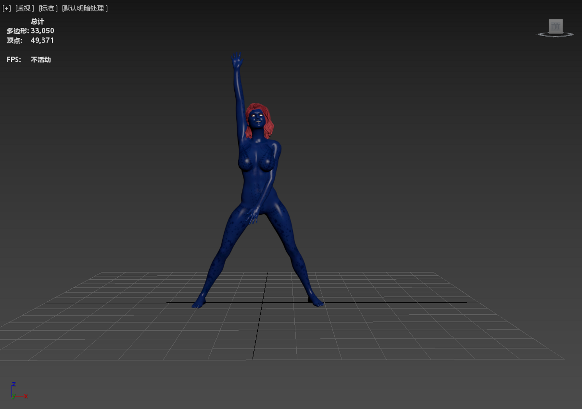Viewport: 582px width, 409px height.
Task: Open the 透视 point-of-view viewport menu
Action: pos(25,8)
